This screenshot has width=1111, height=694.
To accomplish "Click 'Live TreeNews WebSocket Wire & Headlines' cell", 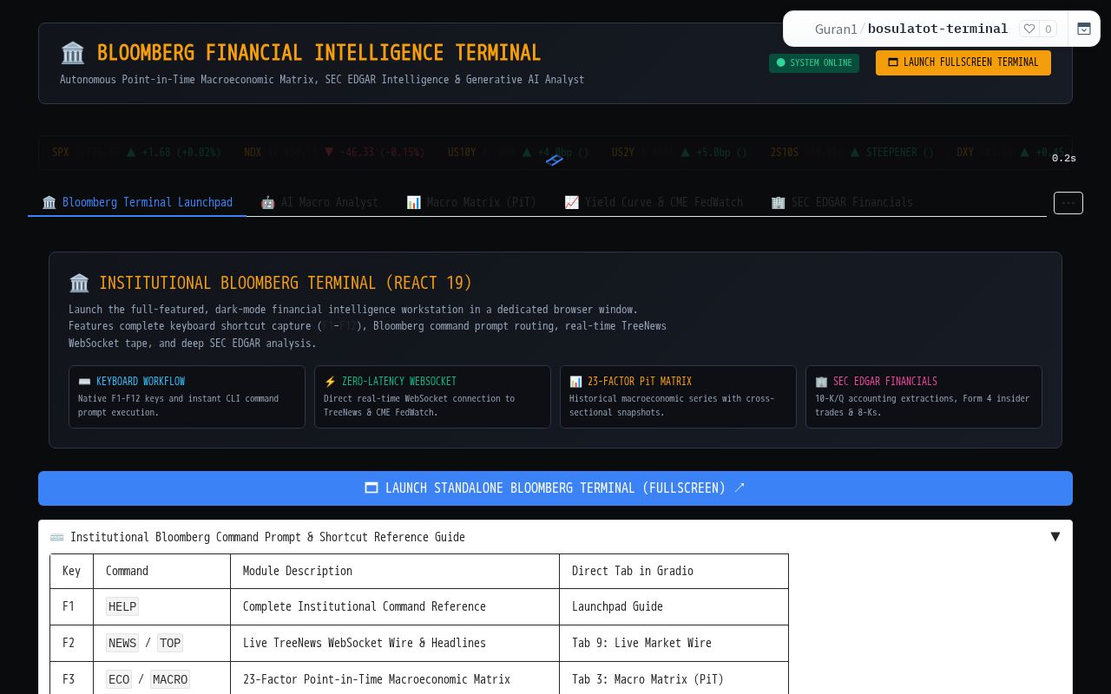I will pyautogui.click(x=395, y=644).
